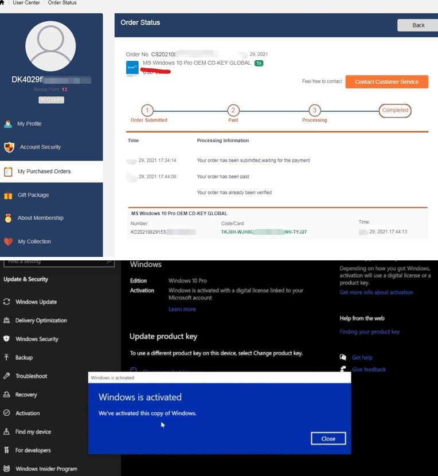
Task: Open My Collection menu item
Action: 34,241
